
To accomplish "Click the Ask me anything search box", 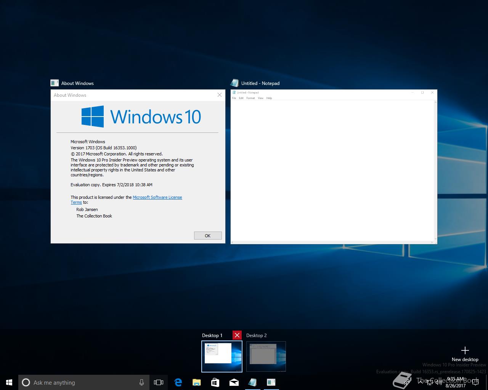I will click(83, 382).
